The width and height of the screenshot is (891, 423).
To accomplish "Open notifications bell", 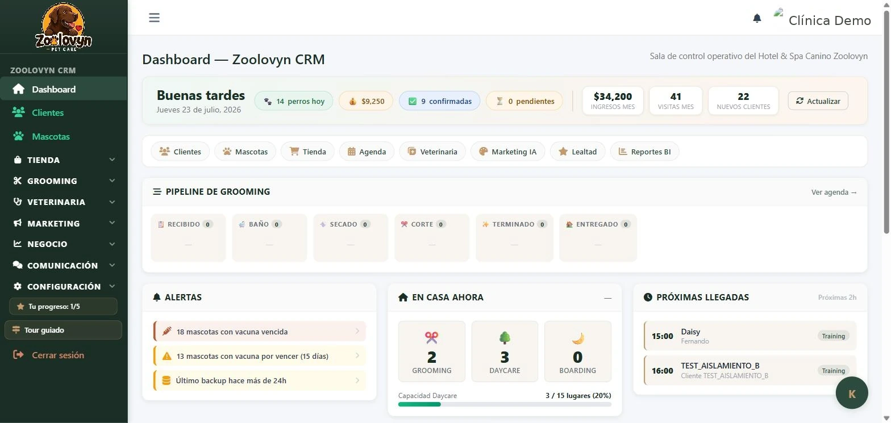I will (757, 18).
